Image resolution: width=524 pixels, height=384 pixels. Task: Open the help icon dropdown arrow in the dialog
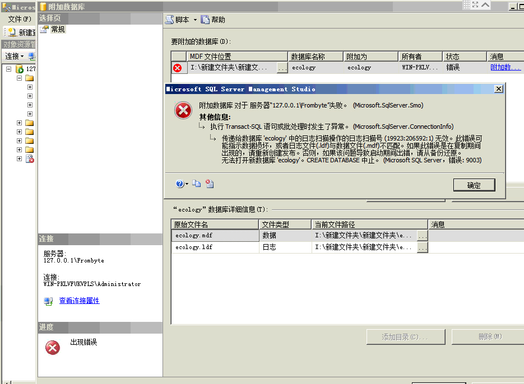pos(187,184)
